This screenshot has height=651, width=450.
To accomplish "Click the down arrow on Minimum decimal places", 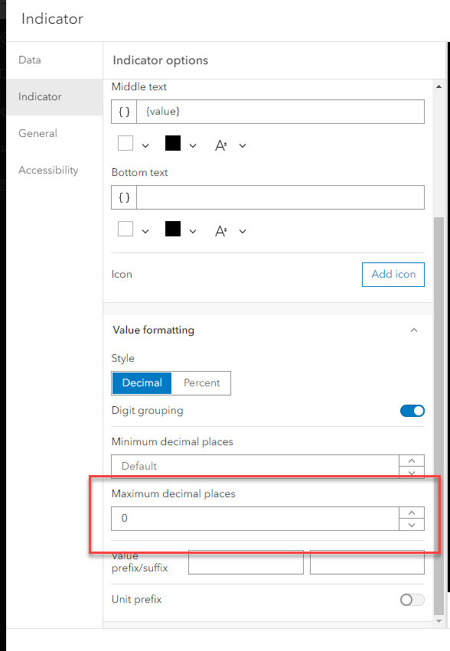I will pos(411,473).
